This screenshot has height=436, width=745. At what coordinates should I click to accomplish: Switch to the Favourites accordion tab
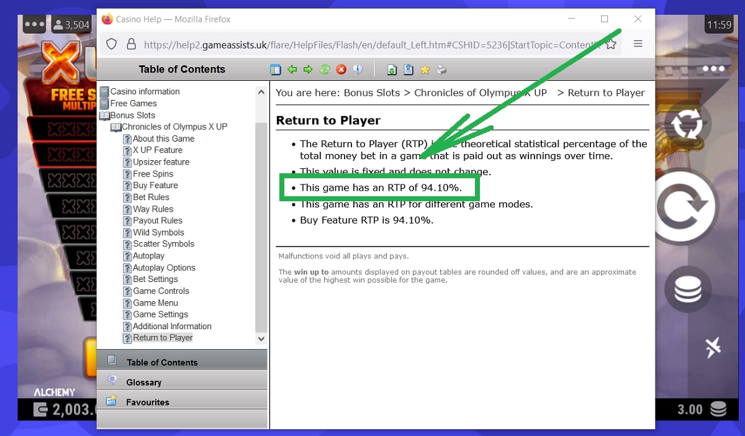[x=182, y=399]
